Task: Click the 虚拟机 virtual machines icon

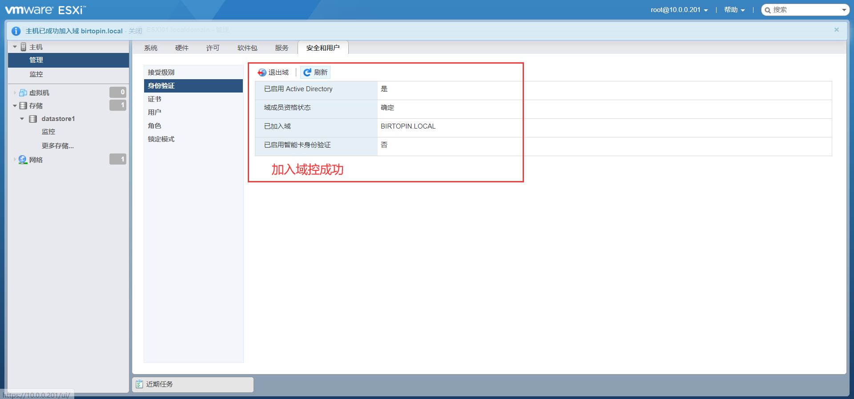Action: tap(23, 93)
